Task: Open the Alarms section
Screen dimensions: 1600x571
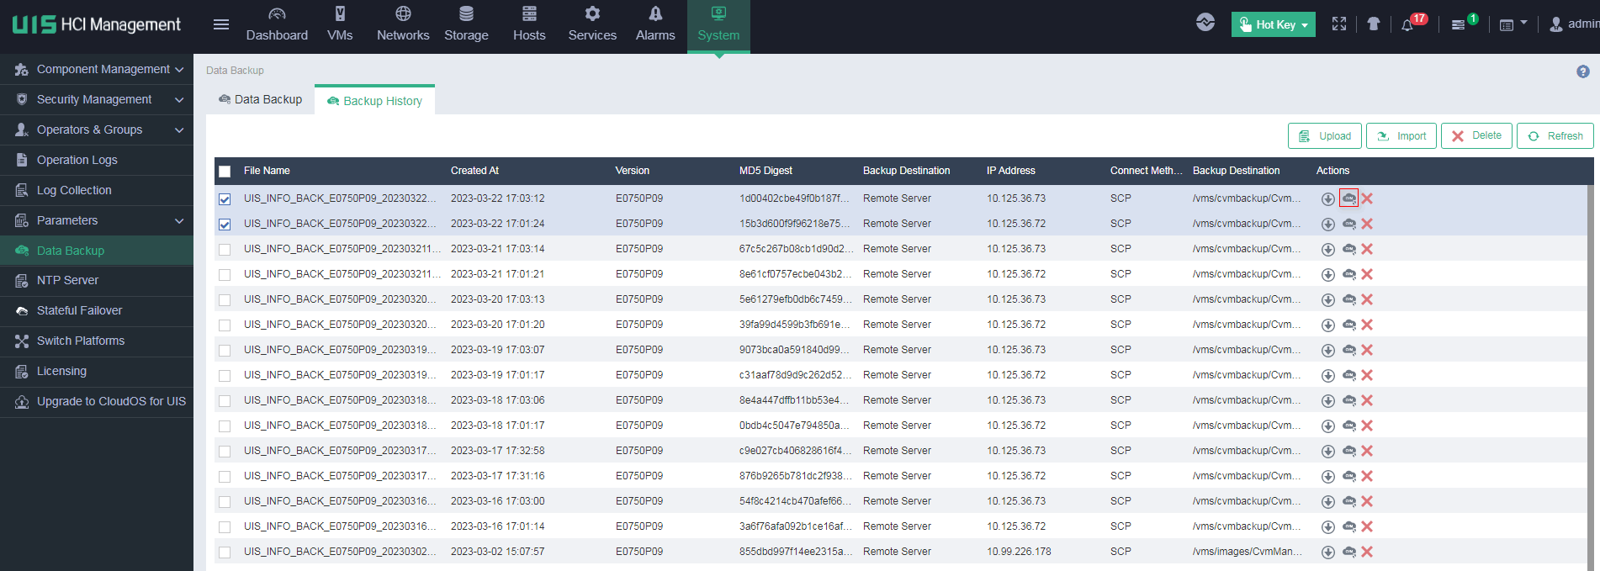Action: tap(655, 25)
